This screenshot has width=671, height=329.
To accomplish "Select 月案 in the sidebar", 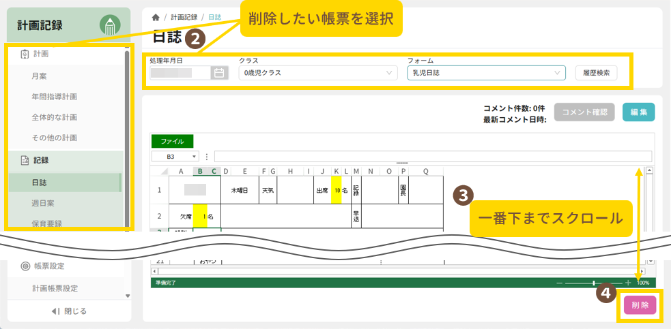I will point(39,76).
